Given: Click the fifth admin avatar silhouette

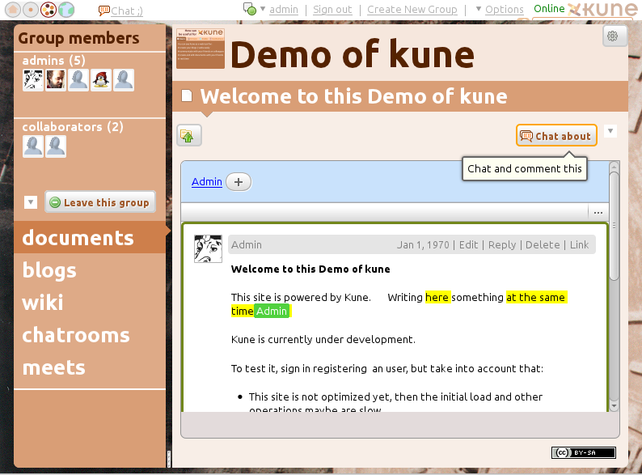Looking at the screenshot, I should 124,79.
